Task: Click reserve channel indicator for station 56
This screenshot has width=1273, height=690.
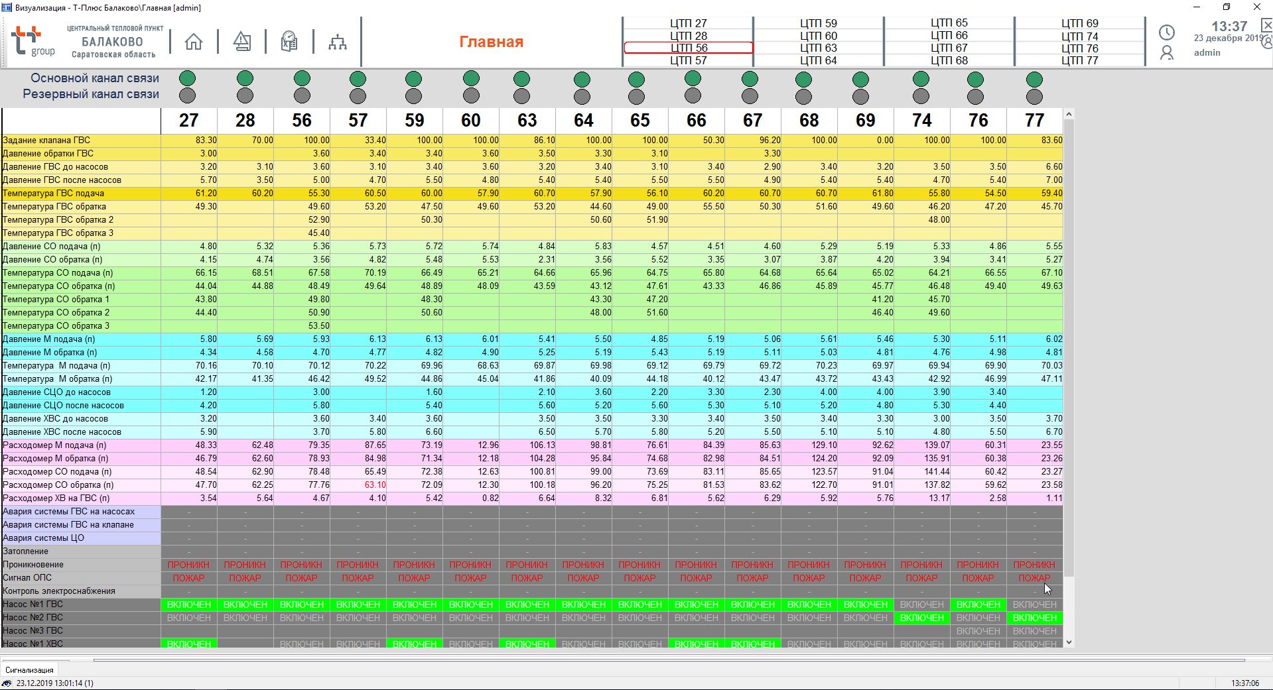Action: (x=302, y=95)
